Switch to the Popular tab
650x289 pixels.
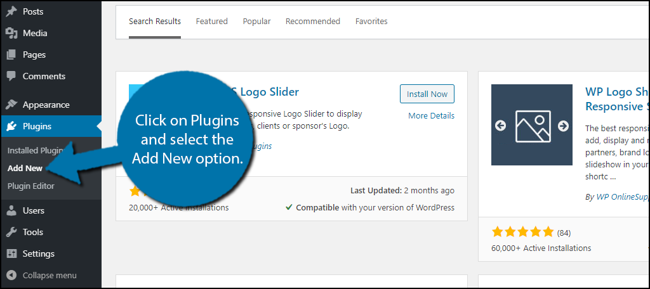(256, 21)
